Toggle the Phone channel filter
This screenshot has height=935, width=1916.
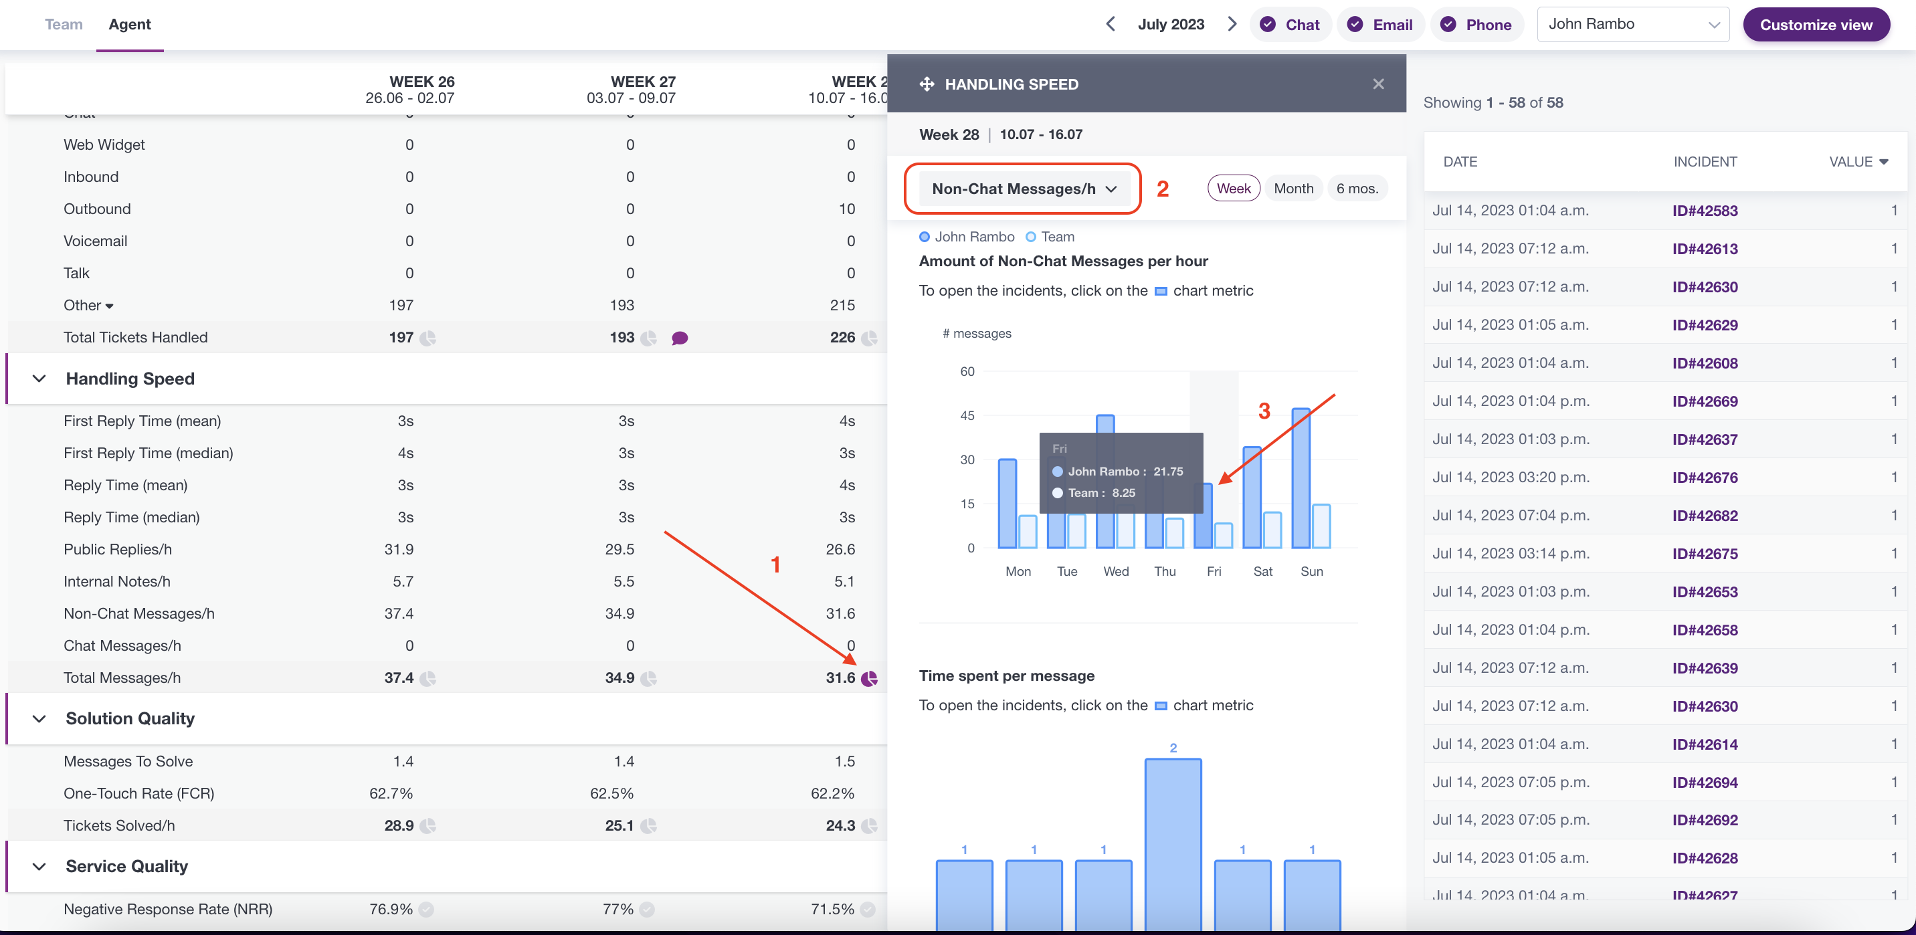tap(1476, 25)
